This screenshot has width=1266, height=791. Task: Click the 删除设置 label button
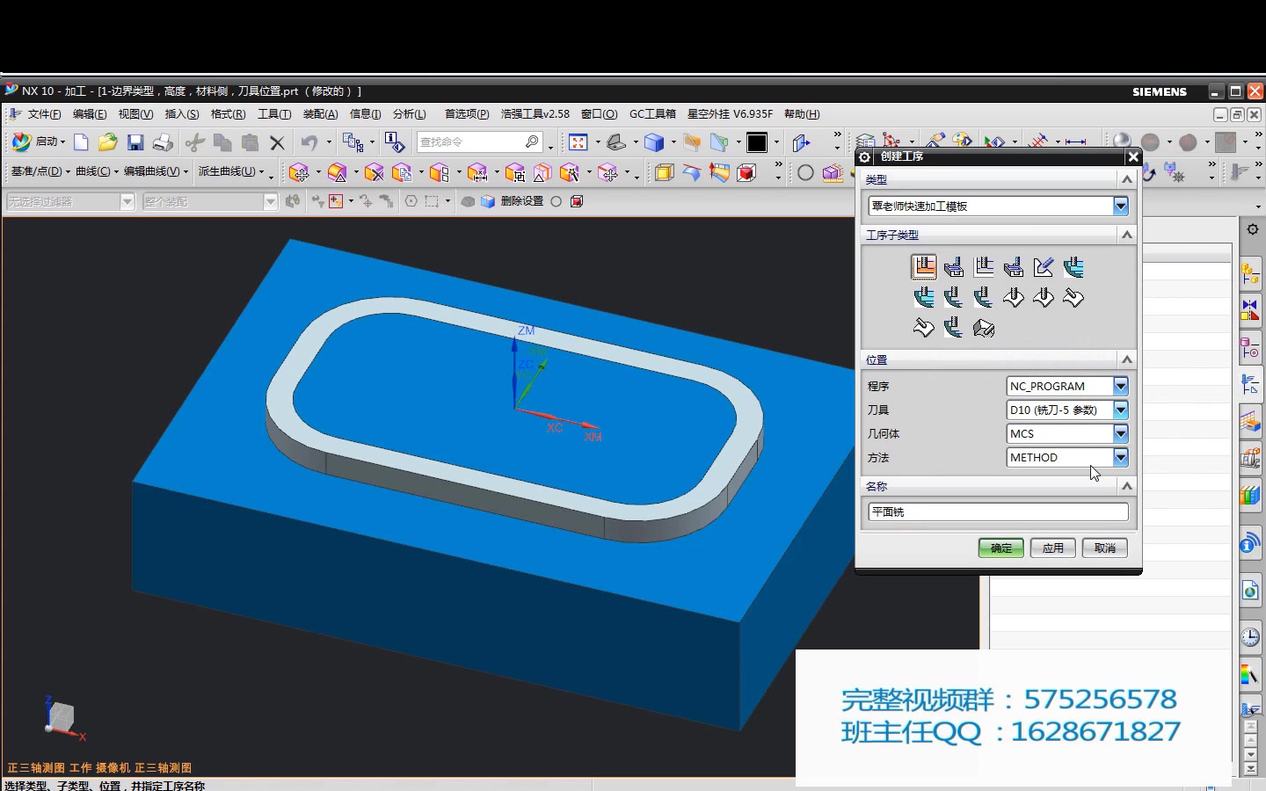click(x=522, y=201)
